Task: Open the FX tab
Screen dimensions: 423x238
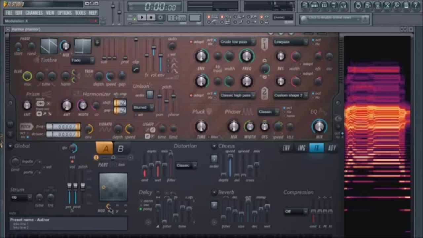Action: coord(317,148)
